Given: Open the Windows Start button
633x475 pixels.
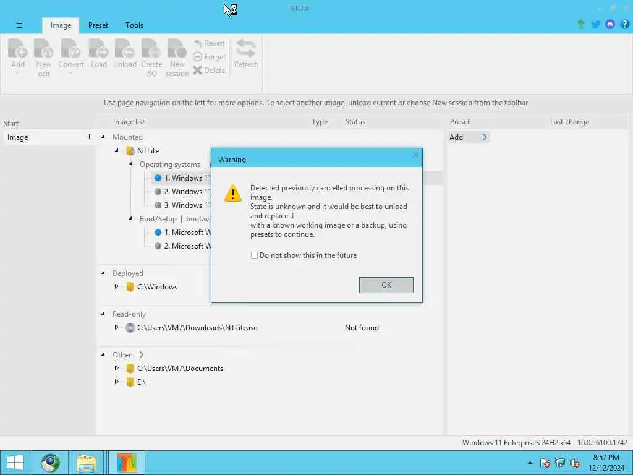Looking at the screenshot, I should (x=15, y=463).
